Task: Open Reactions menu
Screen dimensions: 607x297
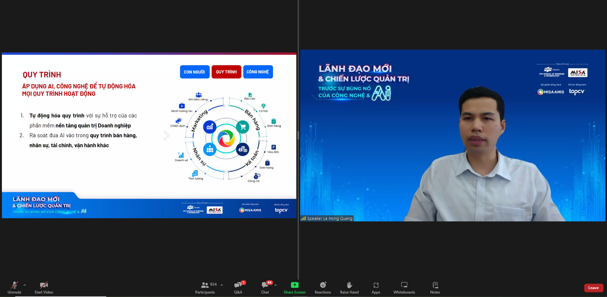Action: [x=323, y=287]
